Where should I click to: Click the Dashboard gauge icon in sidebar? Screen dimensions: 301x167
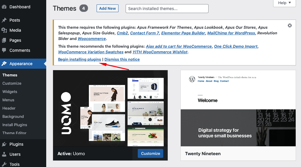tap(4, 7)
